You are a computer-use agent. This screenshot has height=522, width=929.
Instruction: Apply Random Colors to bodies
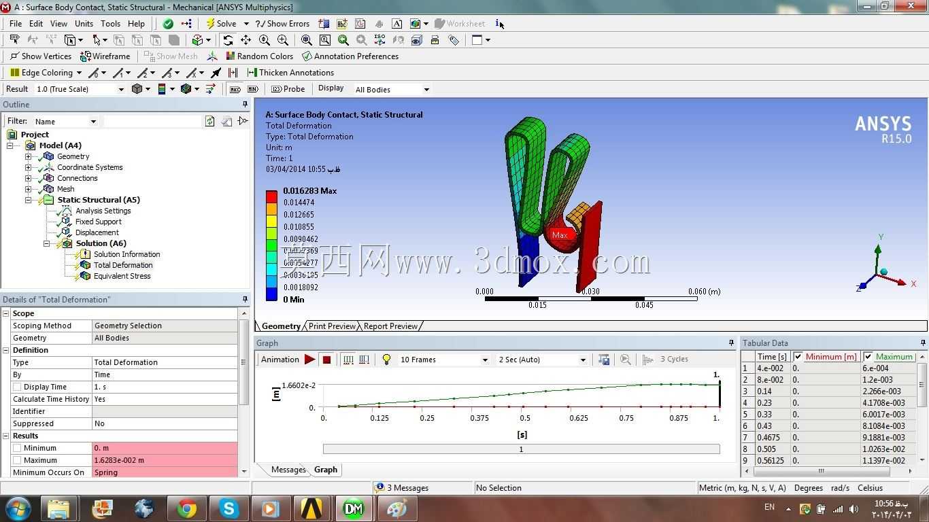(x=259, y=56)
